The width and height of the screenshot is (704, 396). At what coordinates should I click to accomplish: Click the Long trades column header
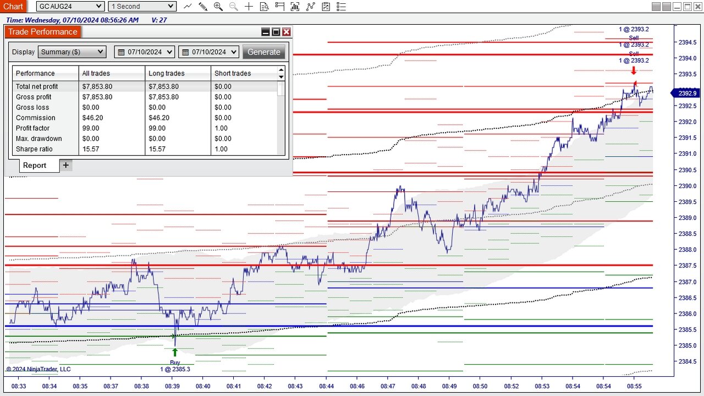[178, 73]
